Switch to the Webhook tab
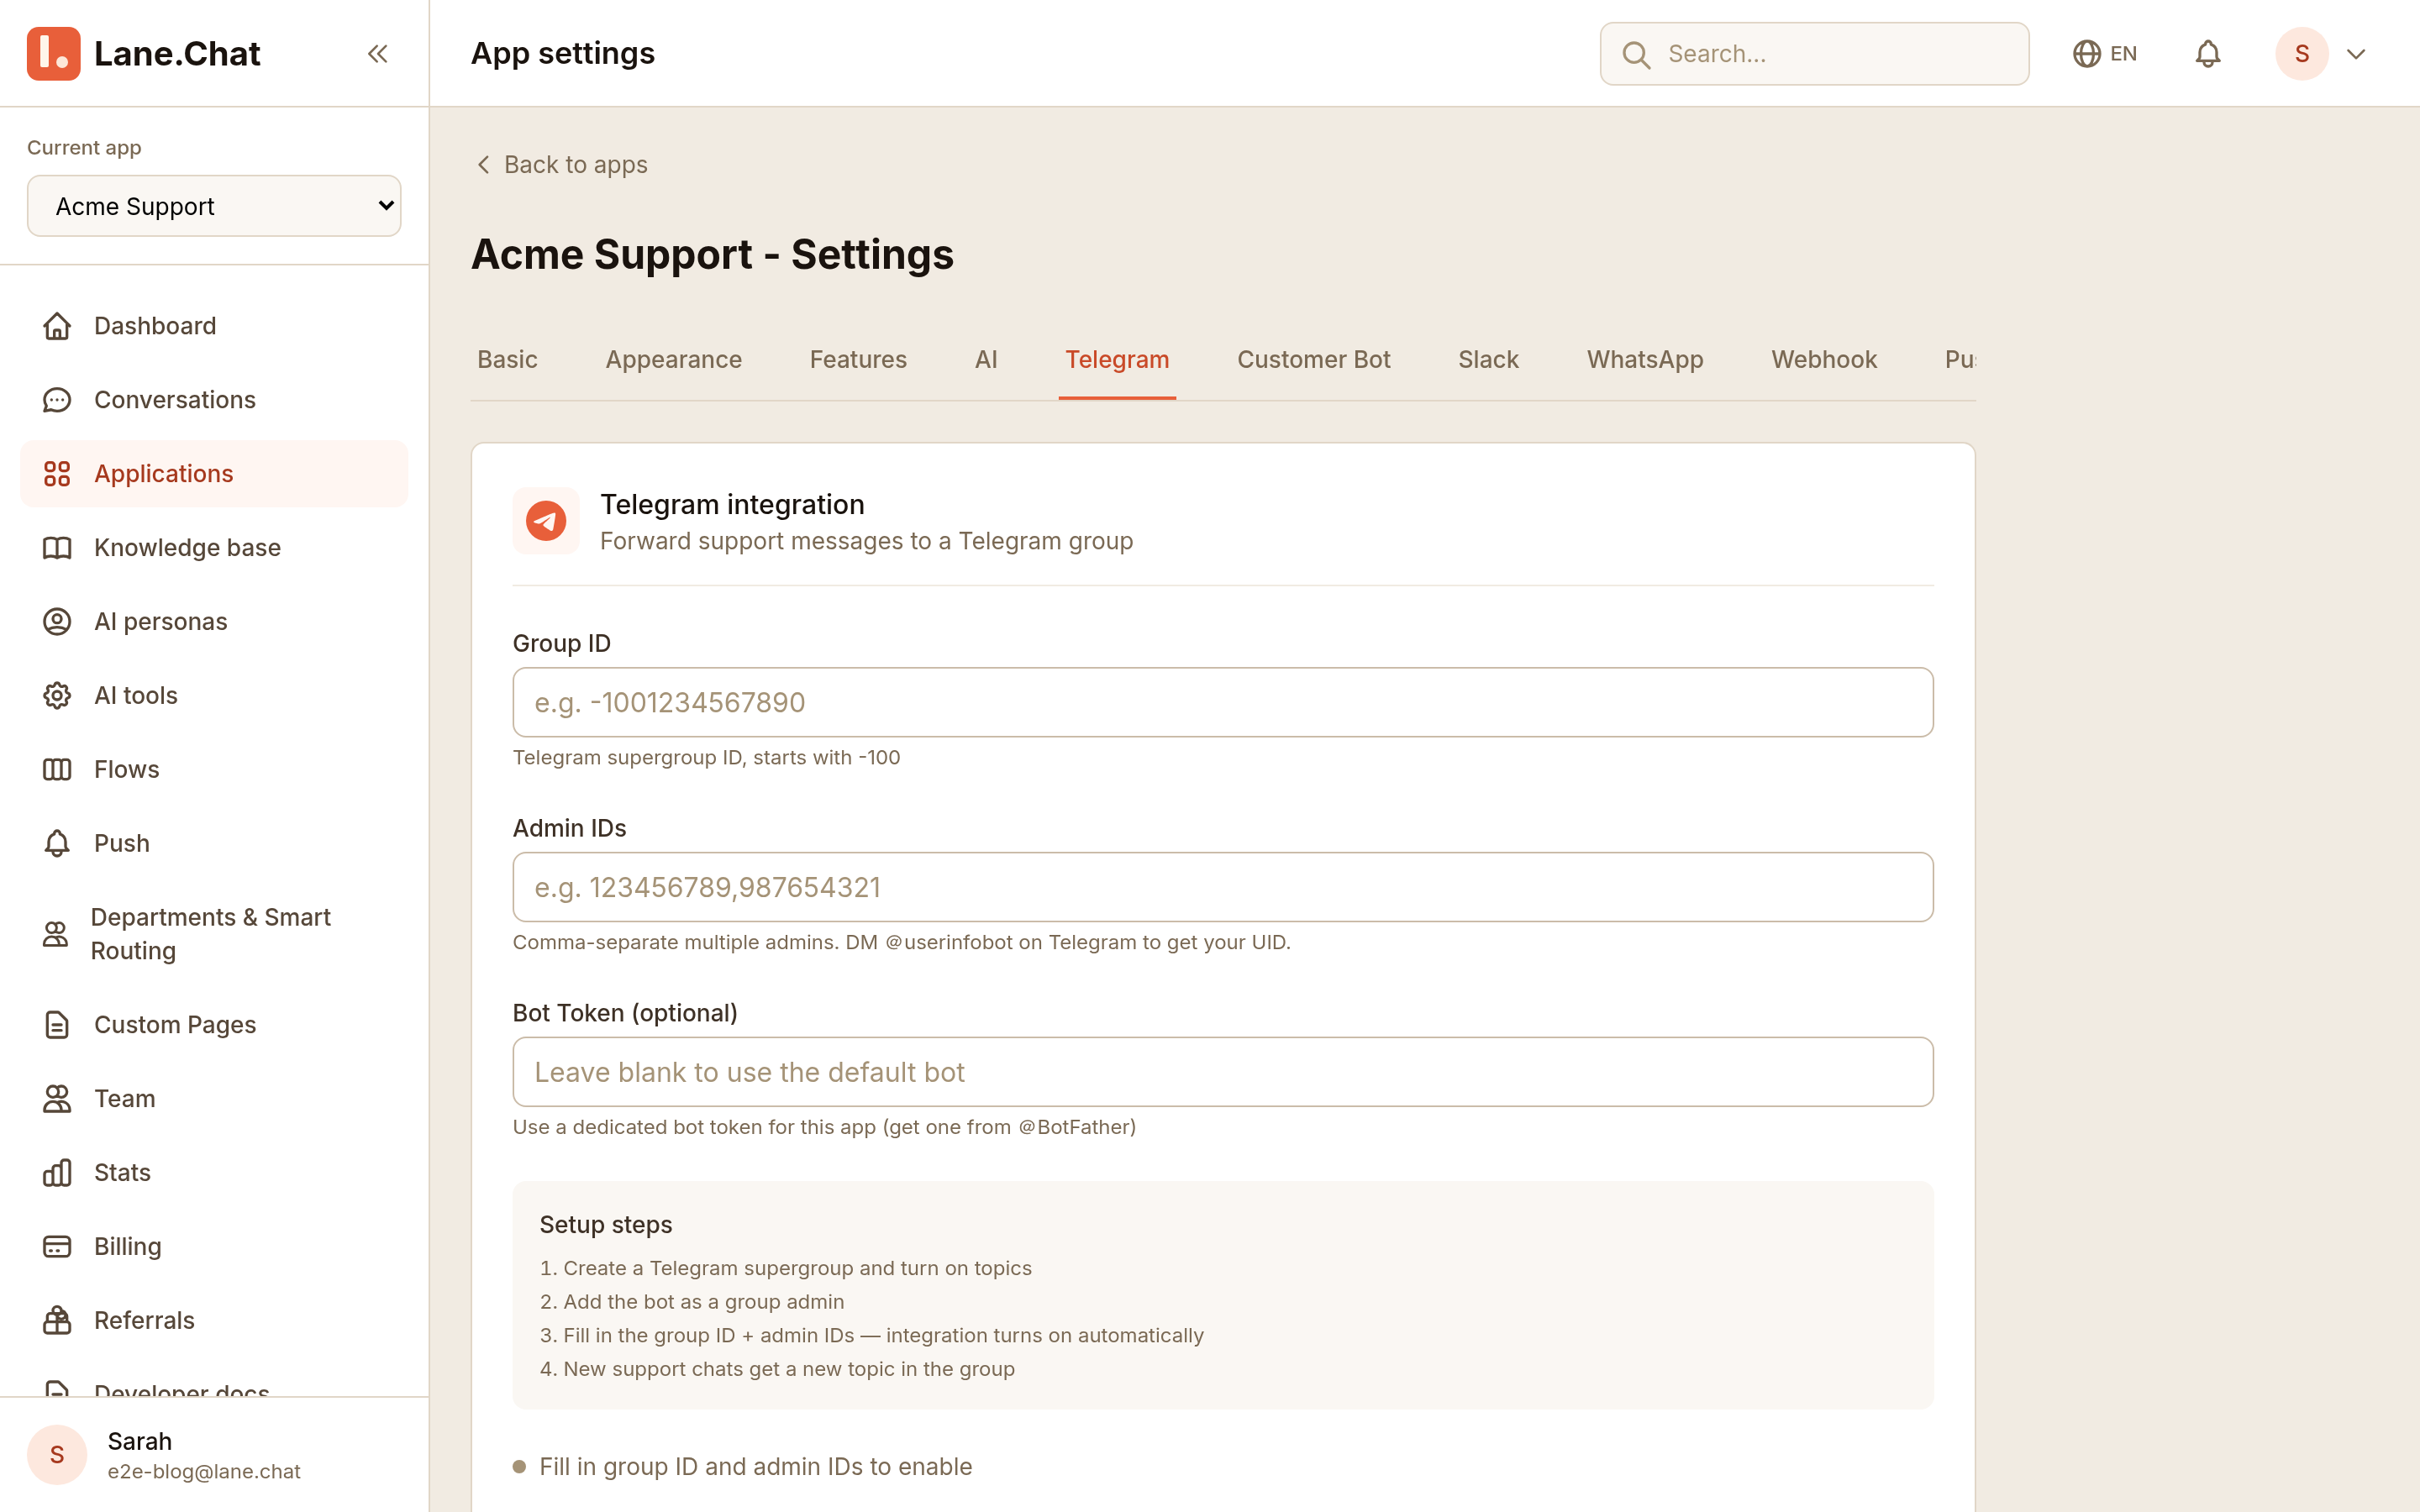 1824,360
